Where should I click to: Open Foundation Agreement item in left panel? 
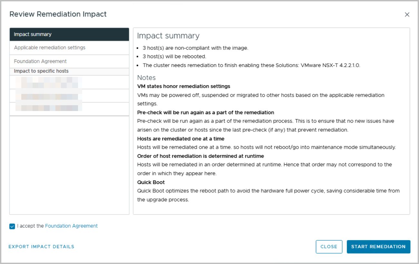pos(69,61)
